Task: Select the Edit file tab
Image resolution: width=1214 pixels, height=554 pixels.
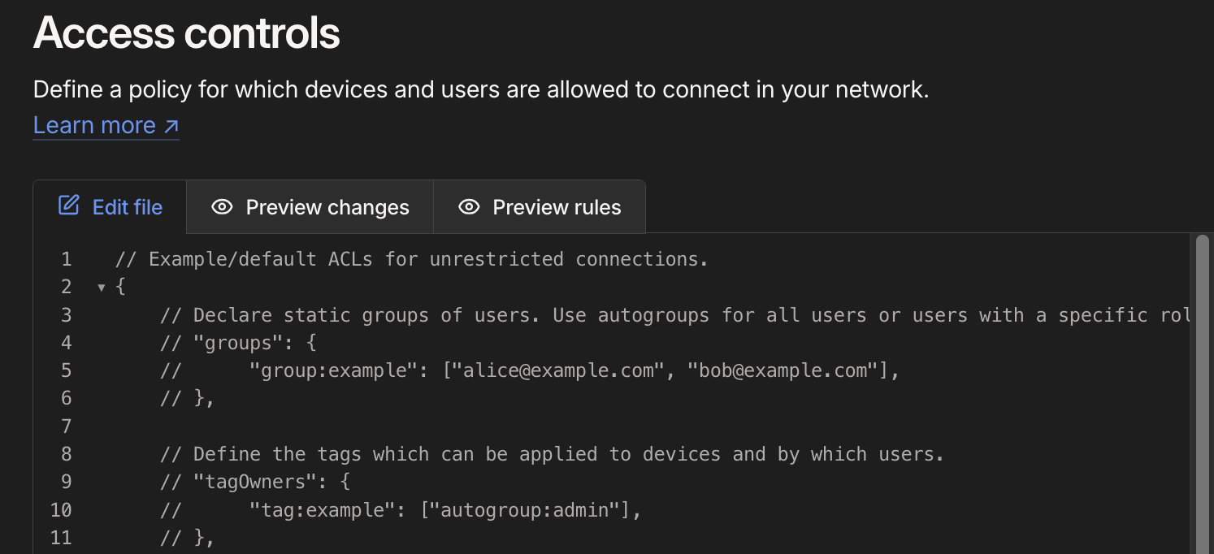Action: pyautogui.click(x=110, y=207)
